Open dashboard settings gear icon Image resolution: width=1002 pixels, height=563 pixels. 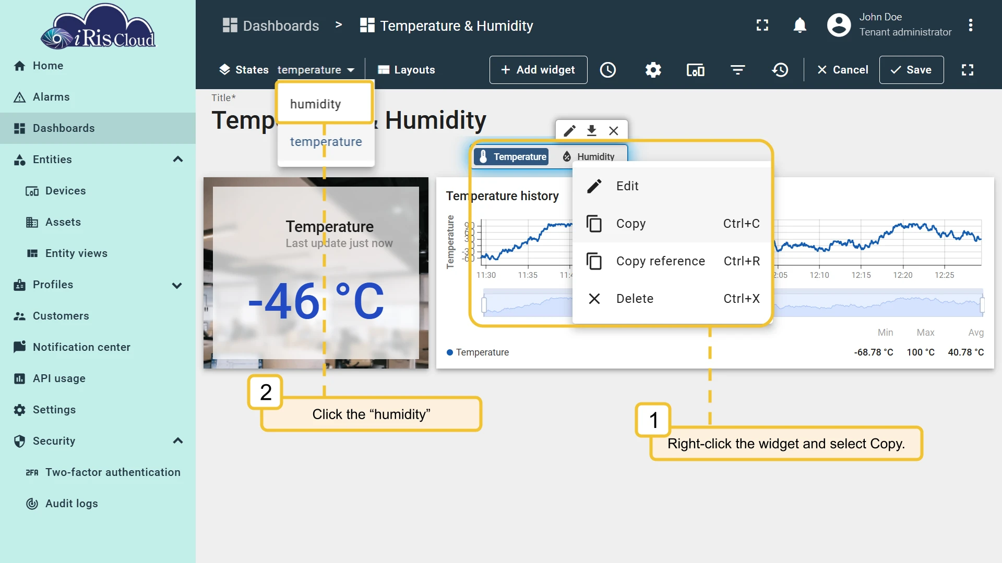coord(653,70)
